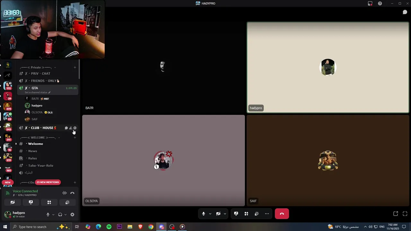Viewport: 411px width, 231px height.
Task: Open chat for CLUB HOUSE channel
Action: point(66,128)
